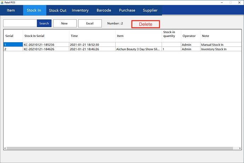Minimize the Retail POS window
This screenshot has height=163, width=244.
click(x=222, y=2)
